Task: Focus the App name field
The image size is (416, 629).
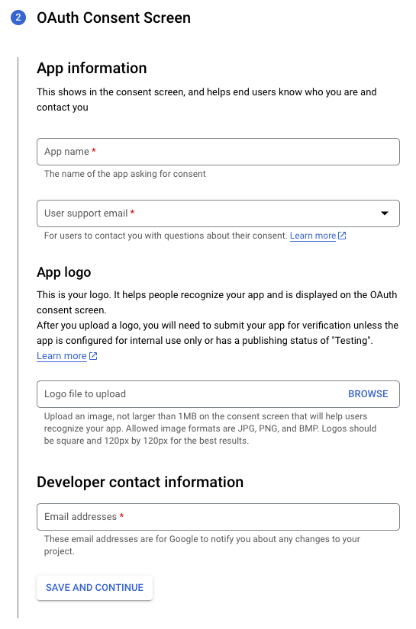Action: 218,152
